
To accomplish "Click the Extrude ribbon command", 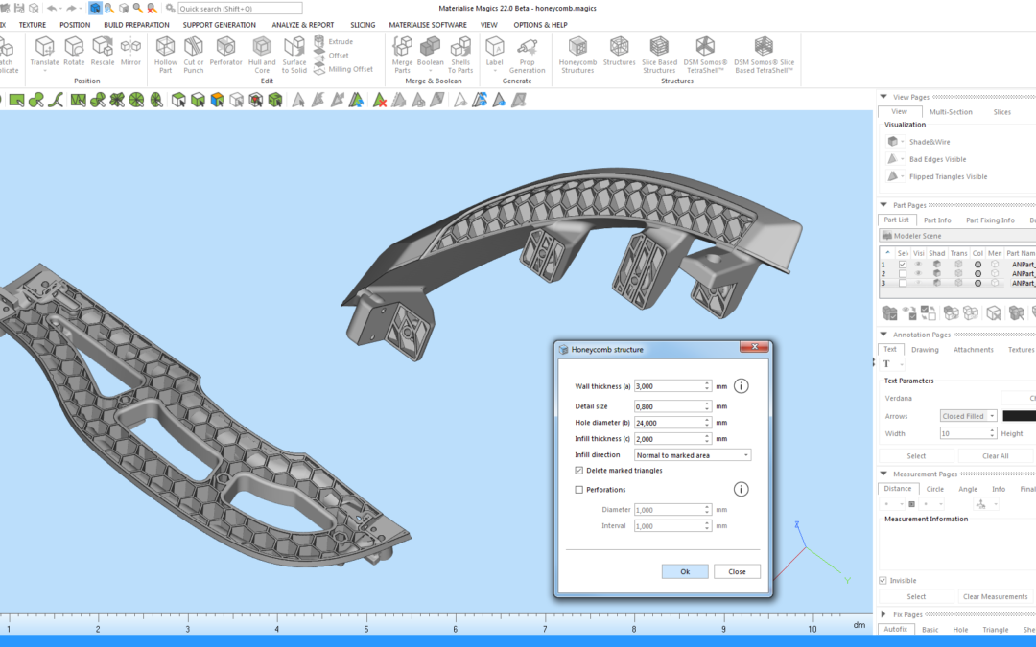I will tap(335, 41).
